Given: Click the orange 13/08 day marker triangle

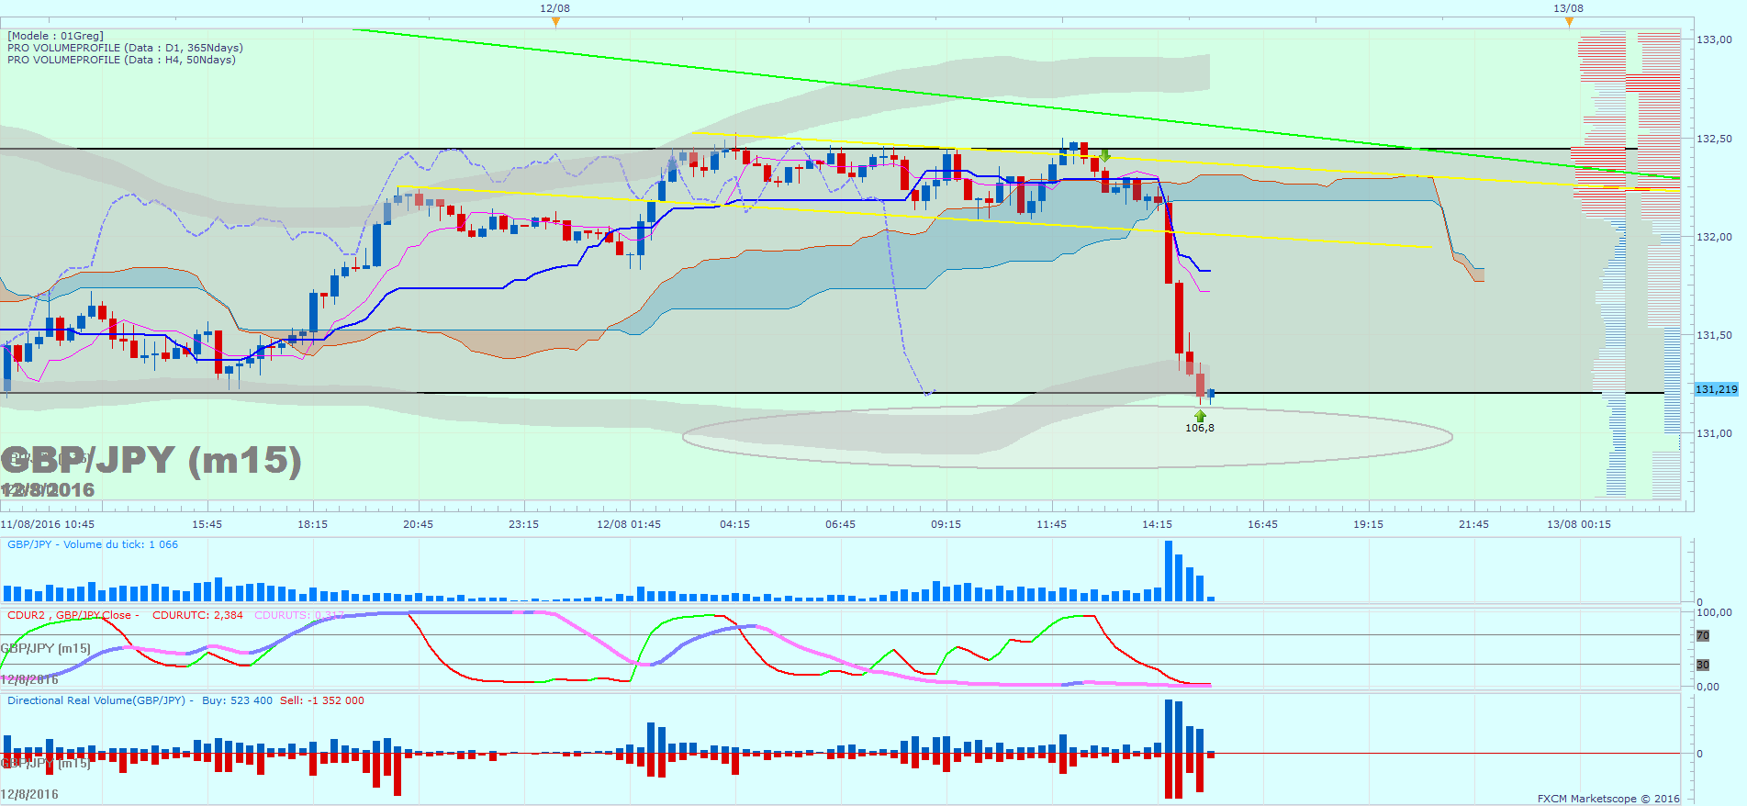Looking at the screenshot, I should 1569,22.
